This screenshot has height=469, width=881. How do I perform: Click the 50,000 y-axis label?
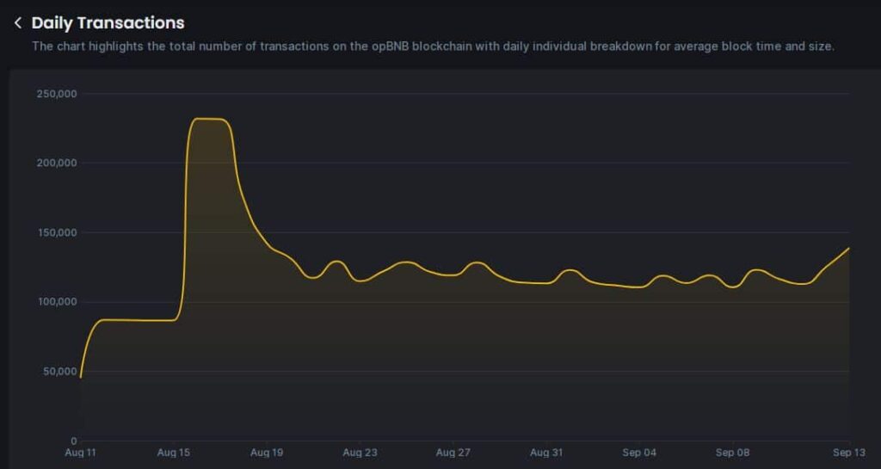(x=59, y=372)
